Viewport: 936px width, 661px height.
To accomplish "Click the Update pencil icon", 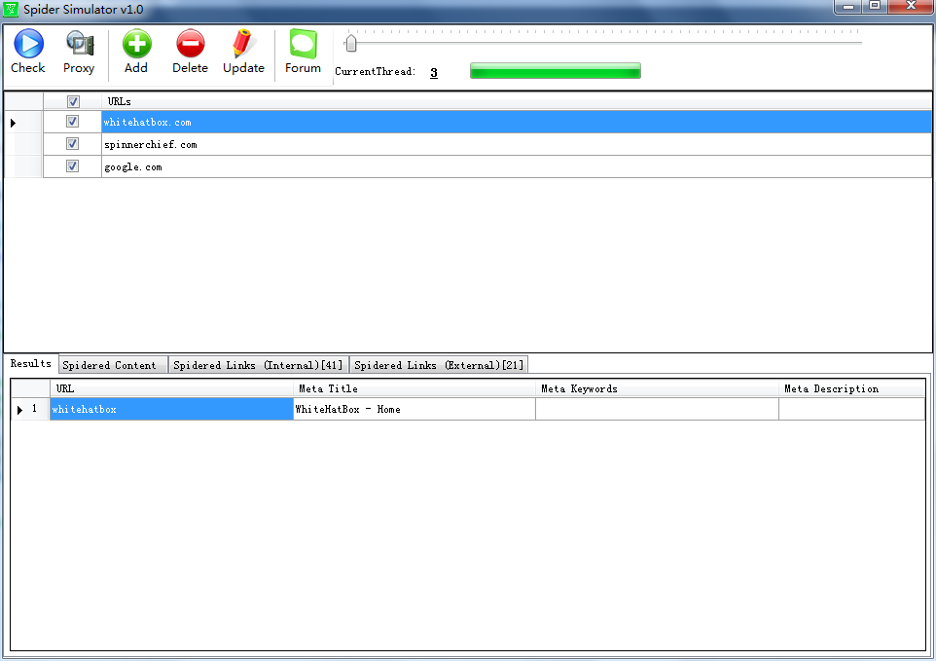I will click(243, 44).
